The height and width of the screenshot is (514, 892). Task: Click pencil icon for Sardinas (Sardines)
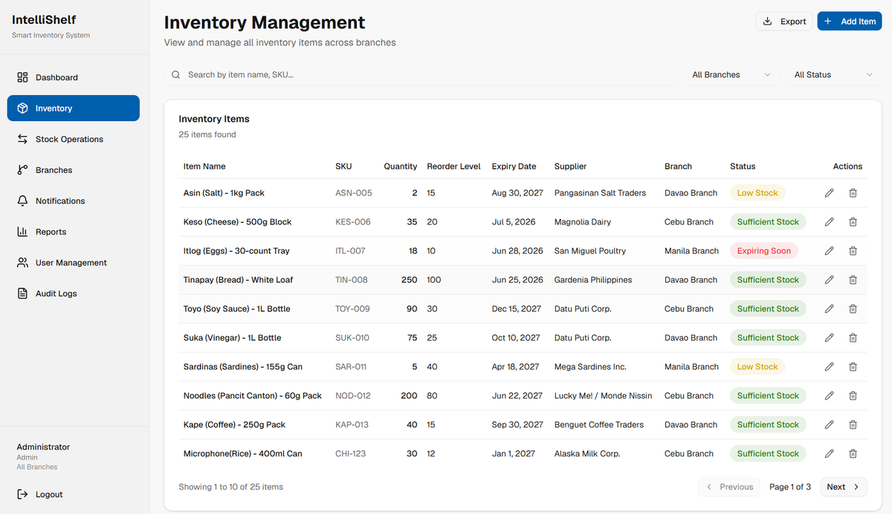click(830, 367)
